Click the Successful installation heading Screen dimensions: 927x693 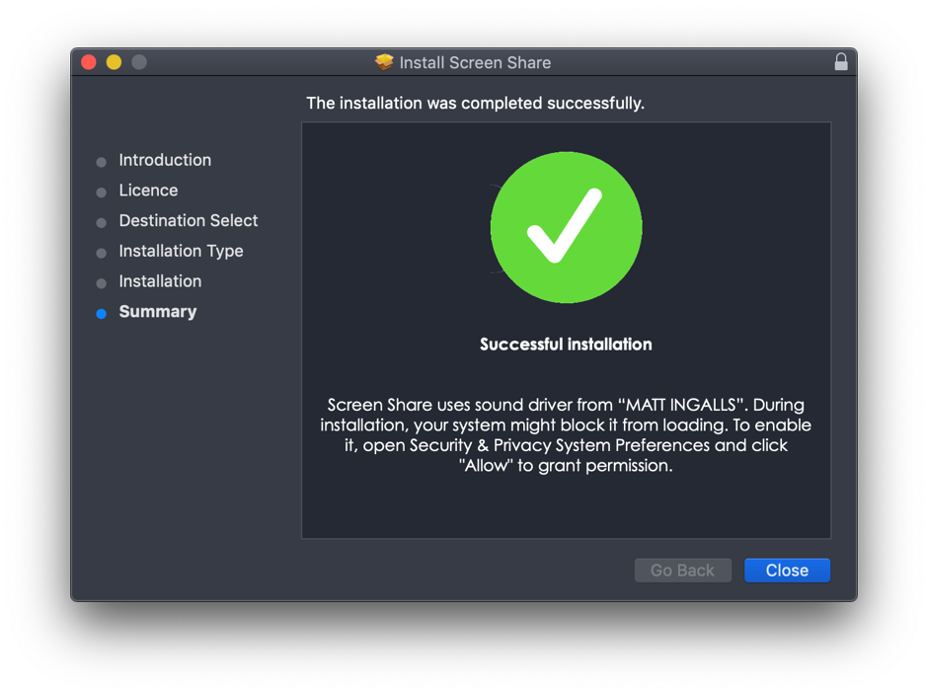coord(566,345)
